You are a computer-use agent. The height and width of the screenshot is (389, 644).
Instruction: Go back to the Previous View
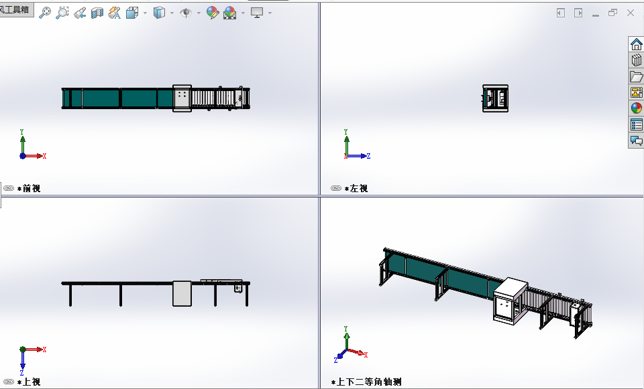coord(80,13)
